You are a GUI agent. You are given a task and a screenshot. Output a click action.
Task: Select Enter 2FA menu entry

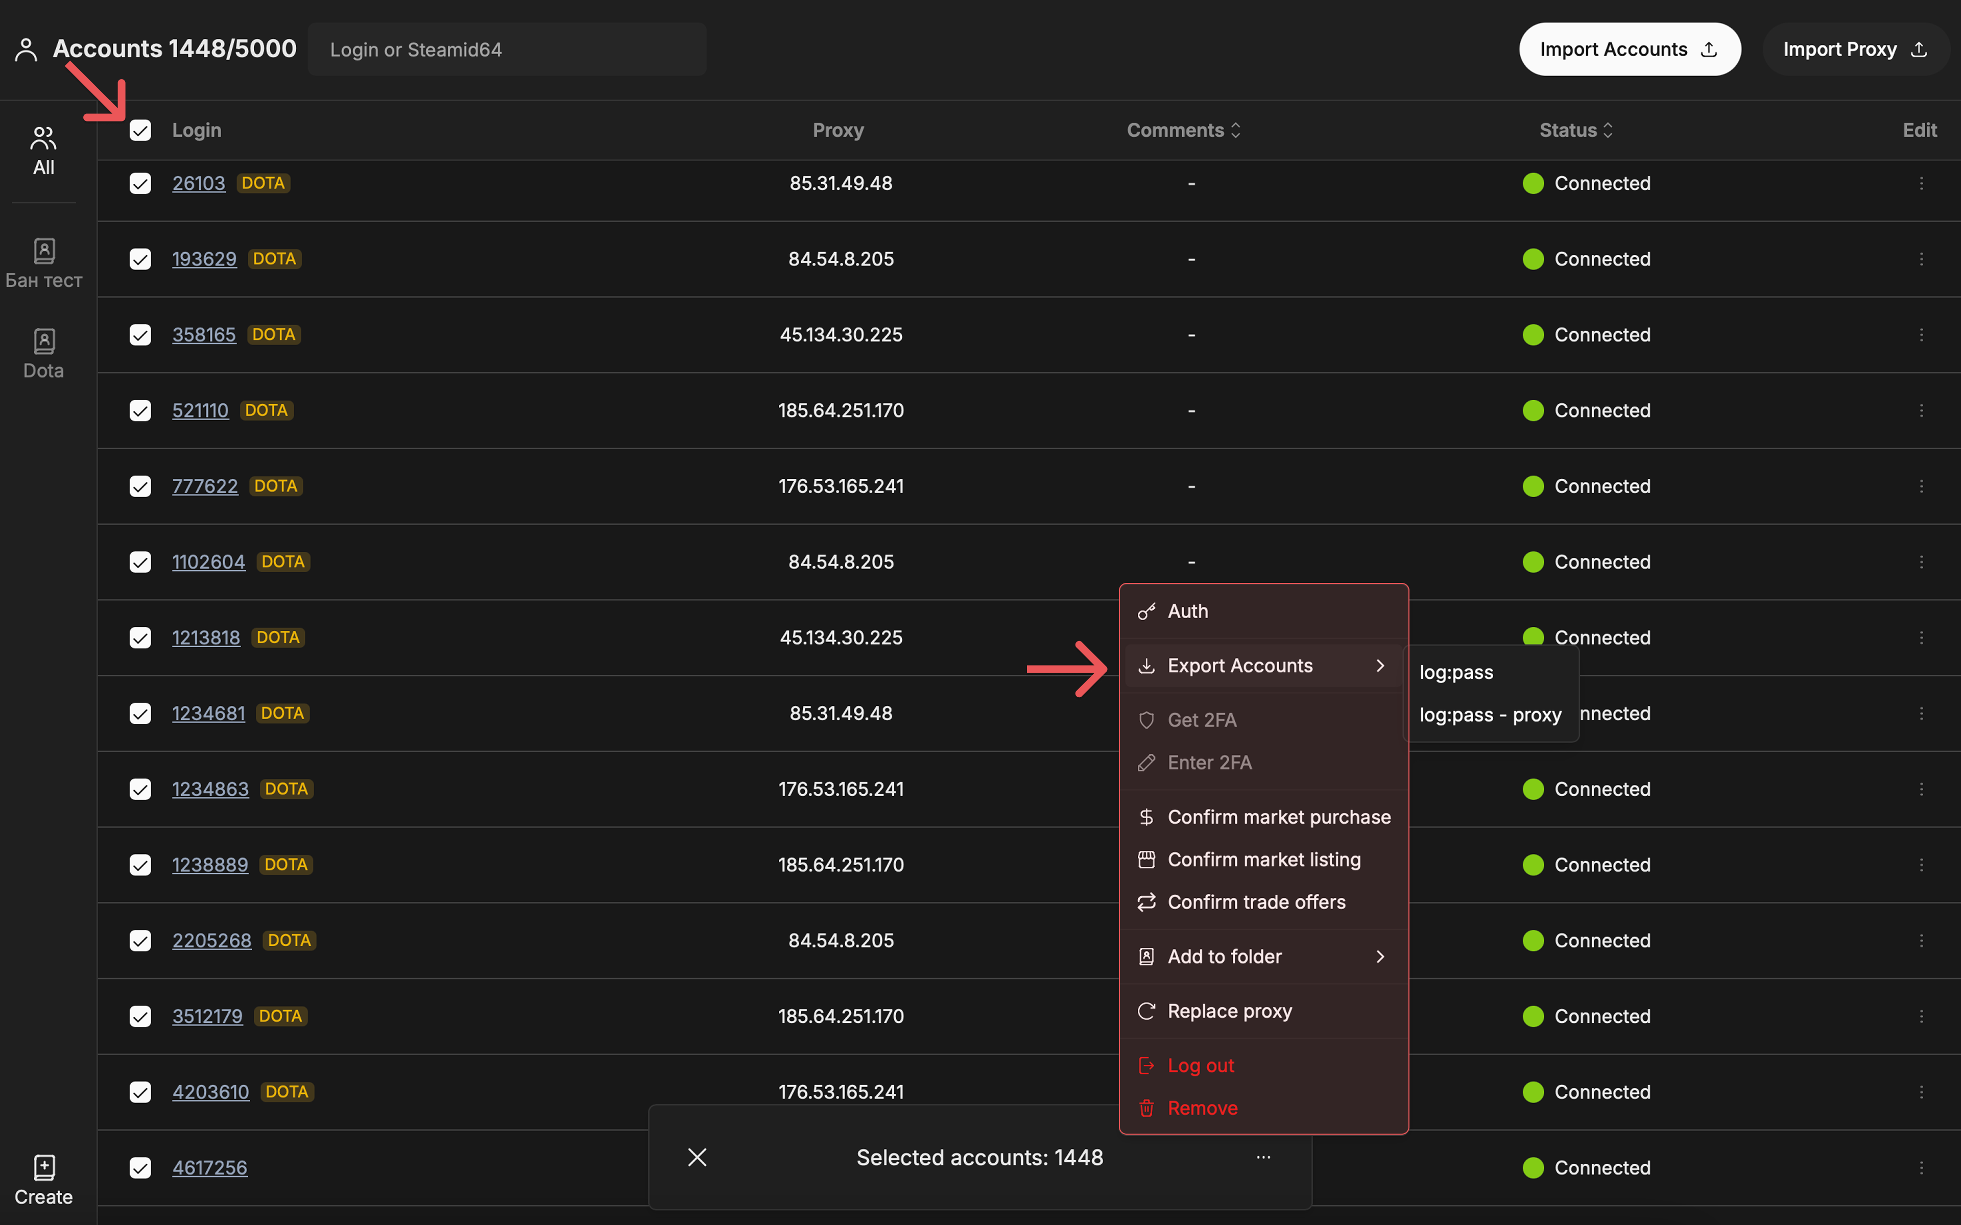[x=1262, y=763]
